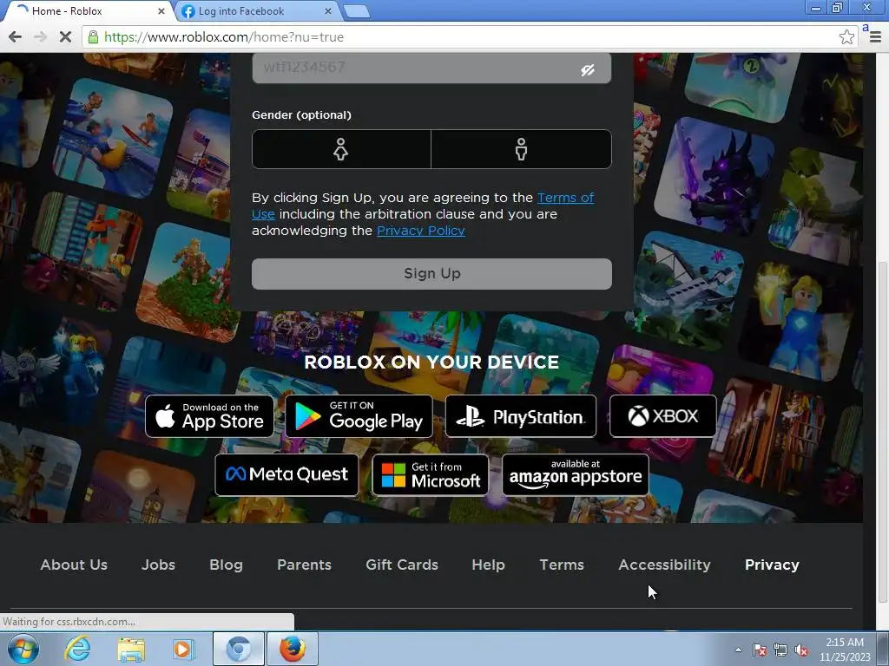Open the Chrome hamburger menu
Image resolution: width=889 pixels, height=666 pixels.
pos(875,37)
